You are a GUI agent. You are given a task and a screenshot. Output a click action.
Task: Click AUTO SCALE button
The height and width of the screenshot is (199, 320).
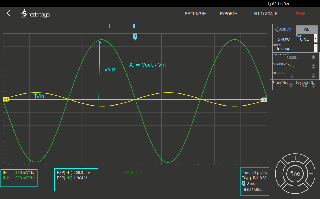[x=265, y=13]
